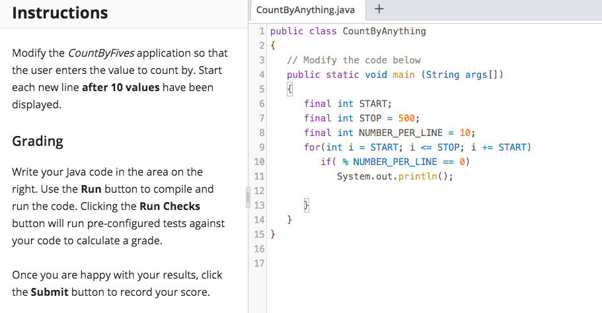
Task: Add a new file tab with plus icon
Action: pyautogui.click(x=379, y=9)
